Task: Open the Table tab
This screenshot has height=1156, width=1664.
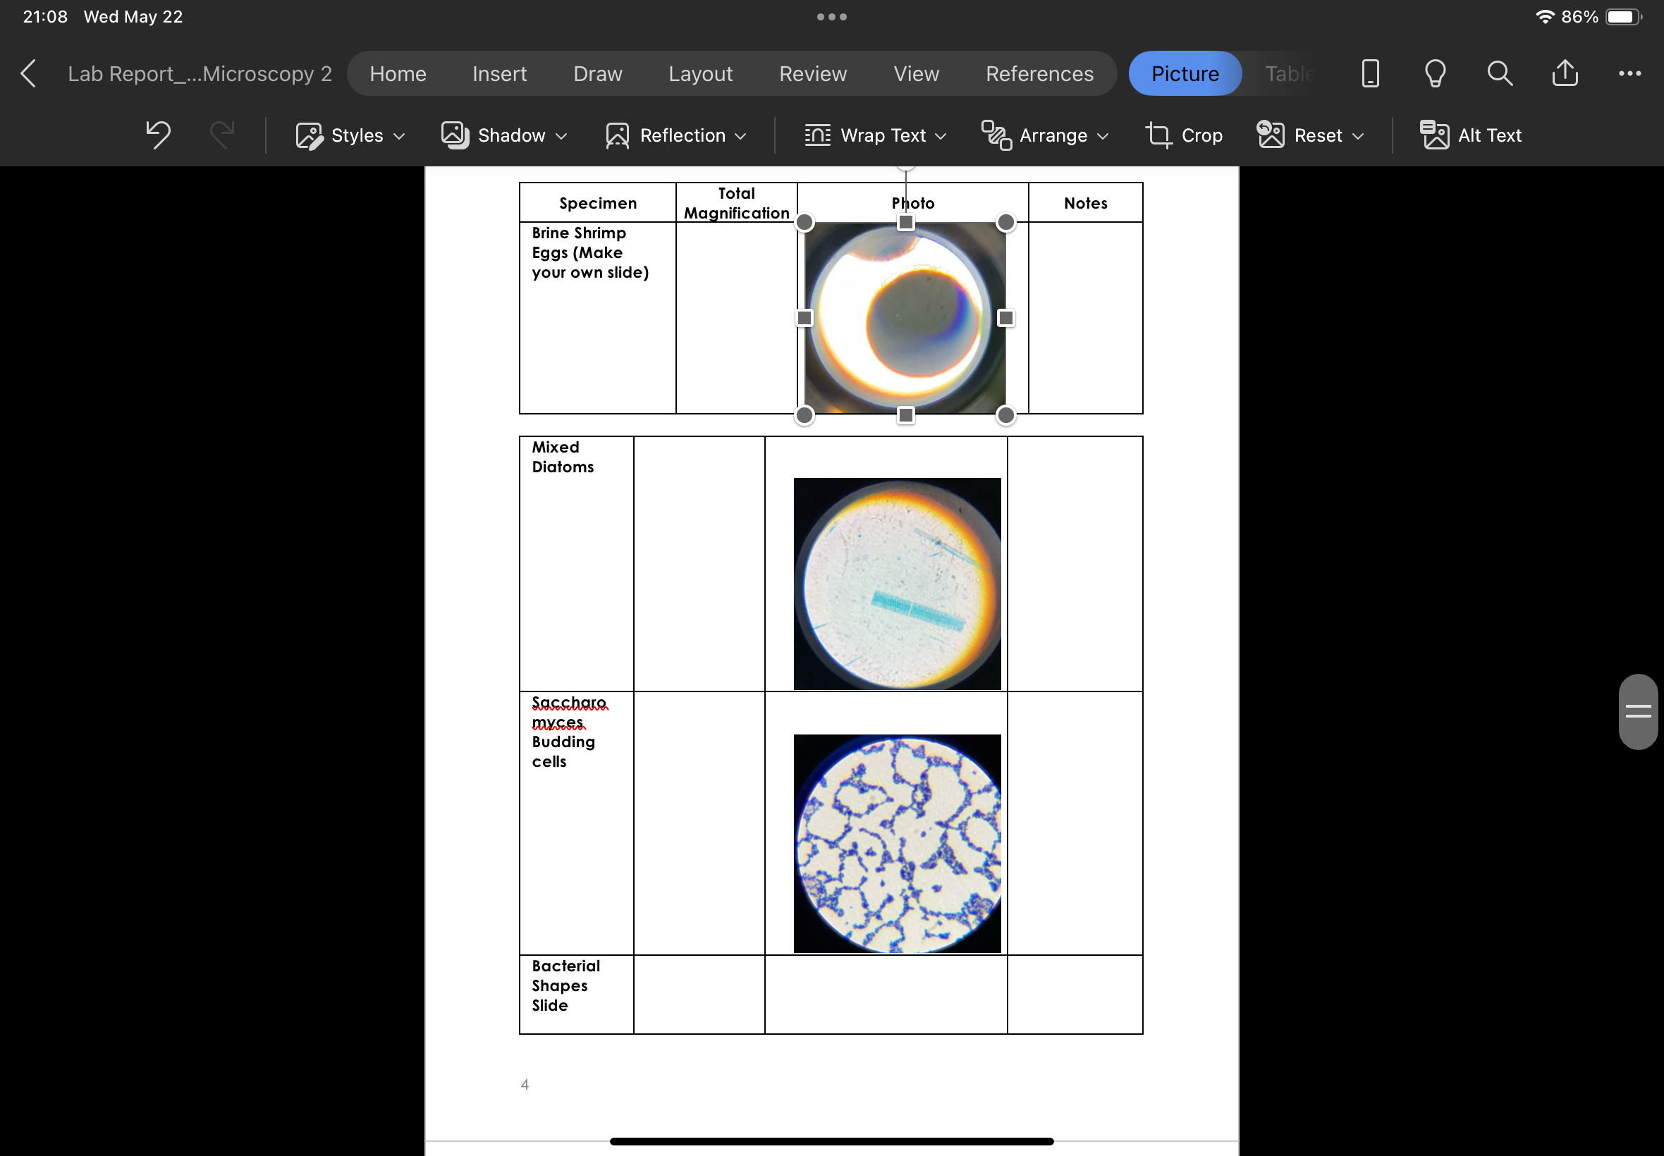Action: coord(1290,74)
